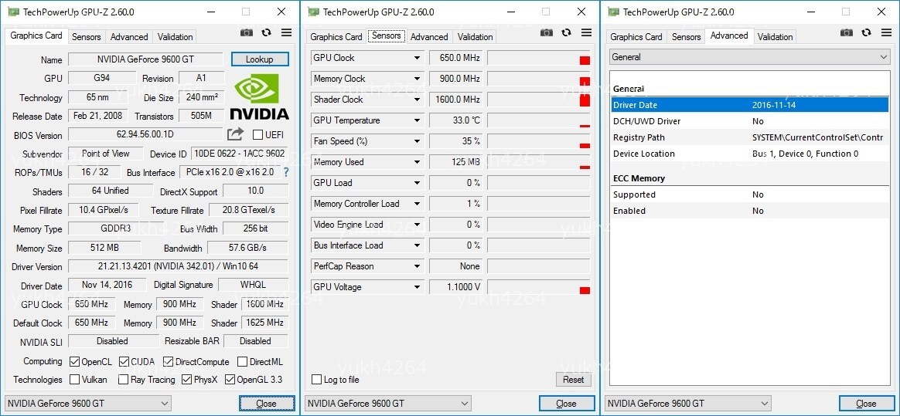Toggle the PhysX checkbox

[x=186, y=379]
